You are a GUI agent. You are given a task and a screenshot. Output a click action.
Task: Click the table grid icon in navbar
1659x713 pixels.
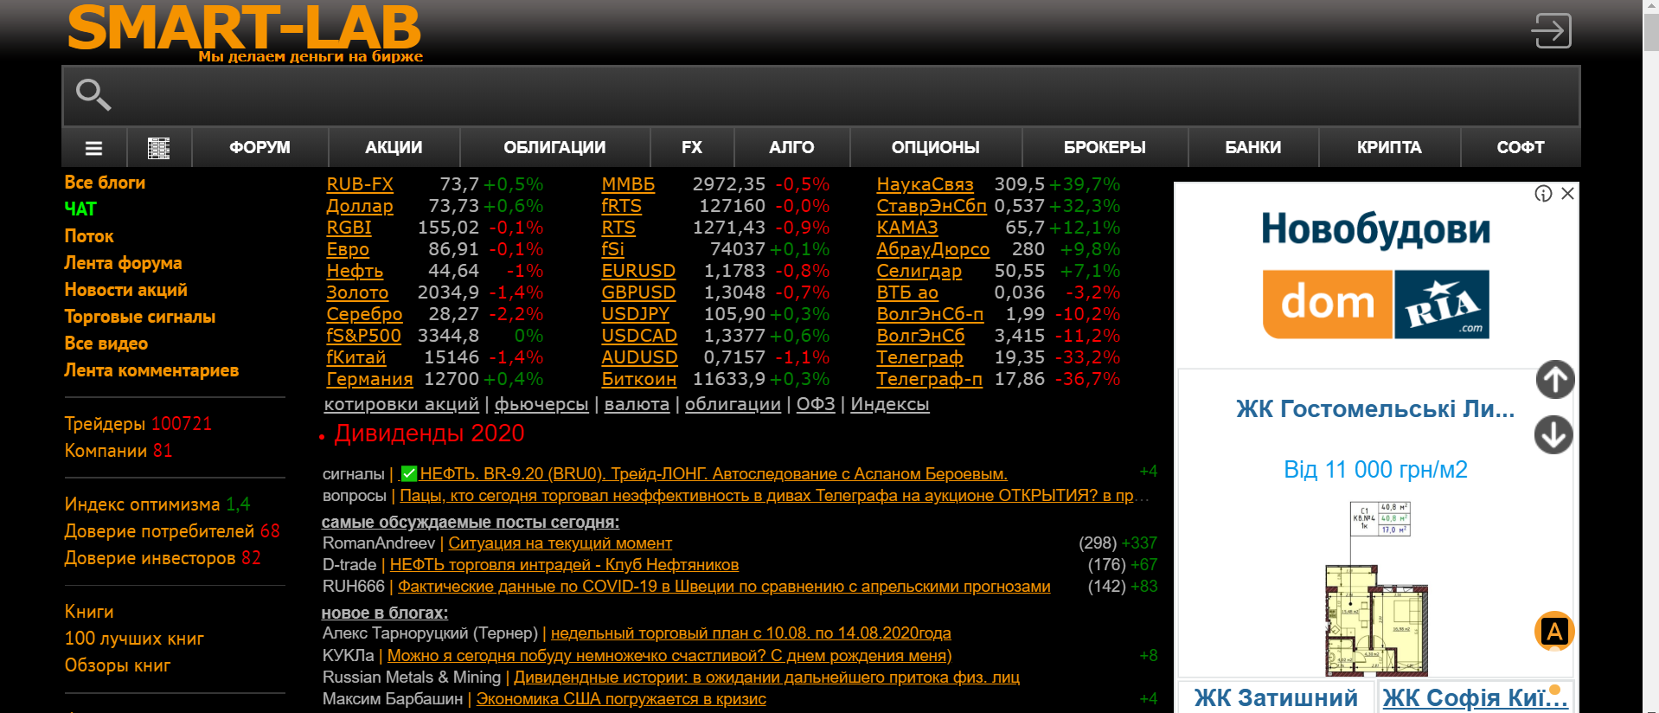coord(159,148)
